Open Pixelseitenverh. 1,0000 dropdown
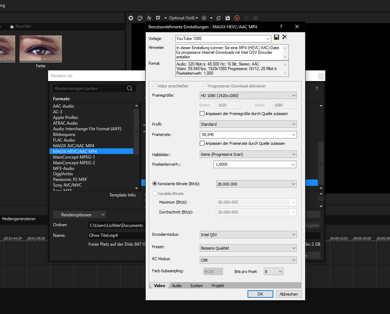 coord(255,164)
